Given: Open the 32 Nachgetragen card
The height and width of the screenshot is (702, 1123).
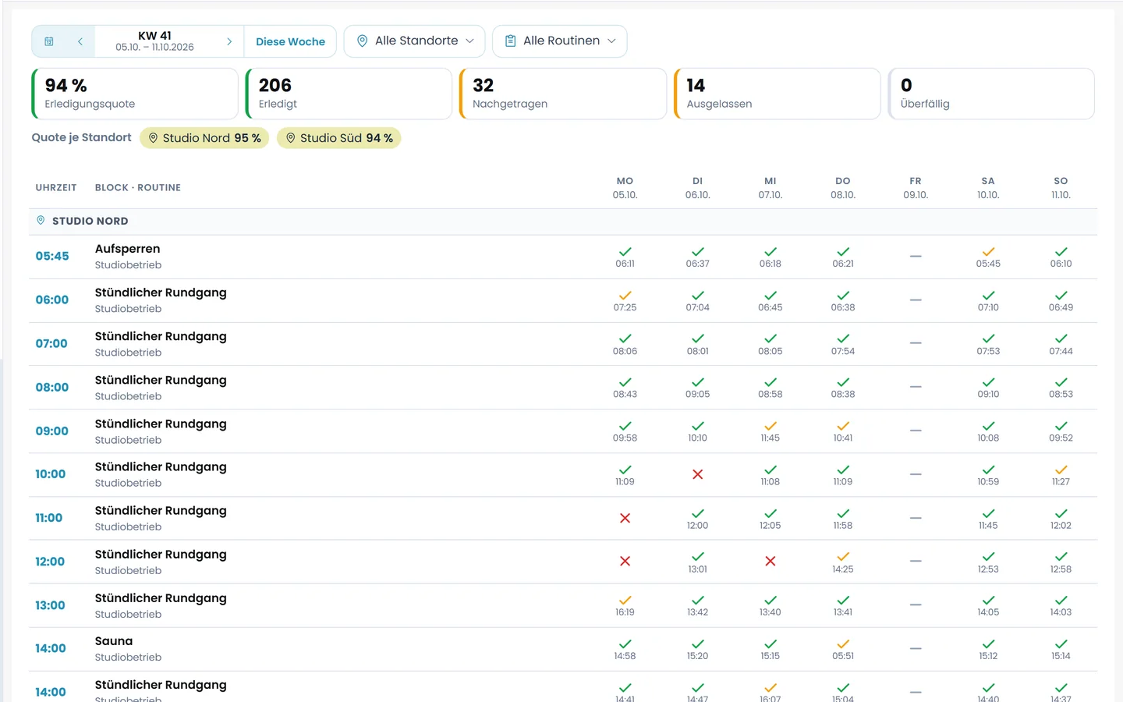Looking at the screenshot, I should (563, 94).
